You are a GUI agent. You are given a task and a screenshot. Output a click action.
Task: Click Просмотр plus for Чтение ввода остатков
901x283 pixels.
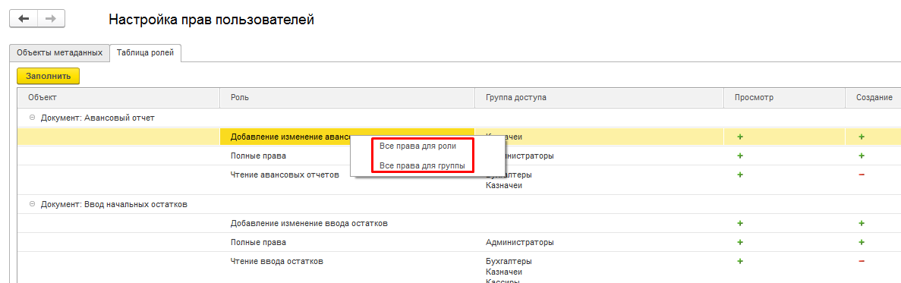coord(740,261)
